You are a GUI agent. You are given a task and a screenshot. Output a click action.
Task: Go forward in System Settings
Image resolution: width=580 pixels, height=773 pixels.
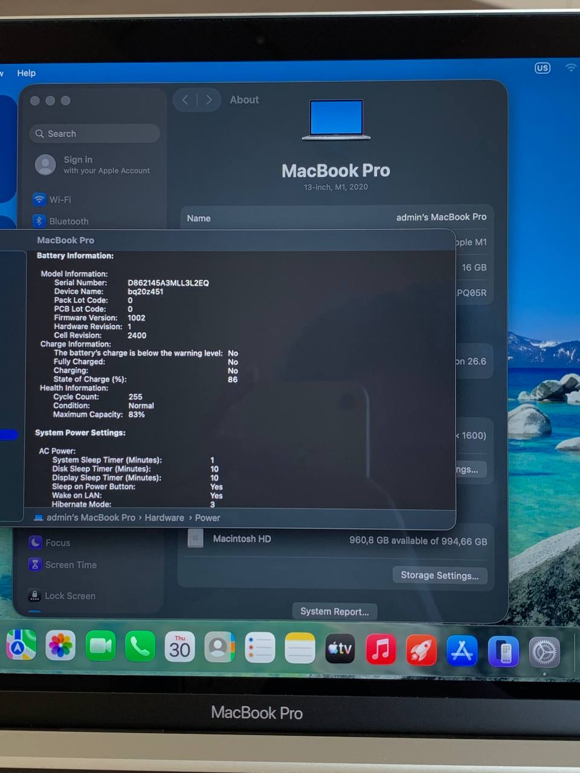point(209,100)
